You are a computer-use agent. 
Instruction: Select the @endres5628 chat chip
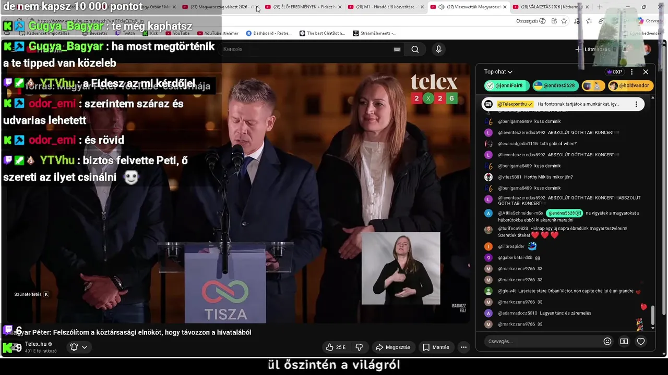tap(556, 85)
